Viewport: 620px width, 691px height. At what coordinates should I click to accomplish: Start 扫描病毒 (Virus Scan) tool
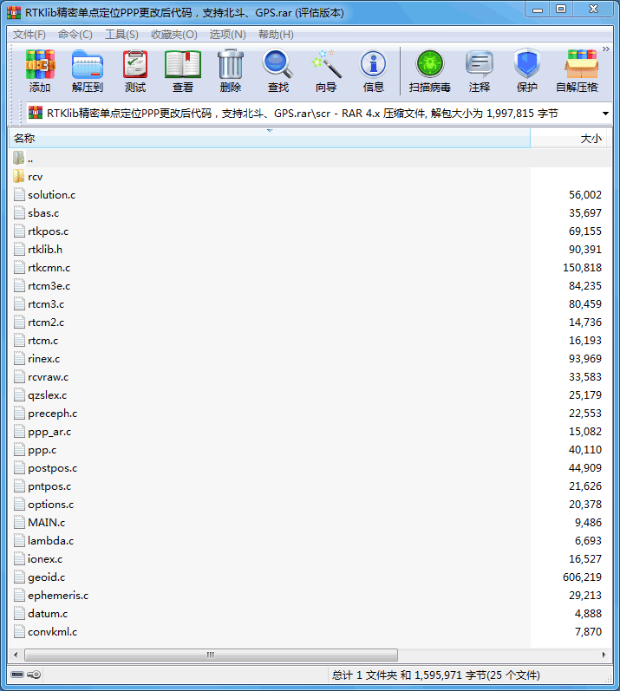coord(429,71)
